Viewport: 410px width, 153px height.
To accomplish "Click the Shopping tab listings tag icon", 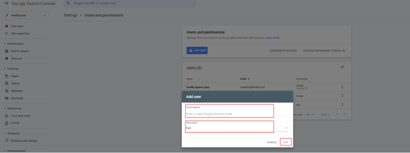I will tap(7, 141).
